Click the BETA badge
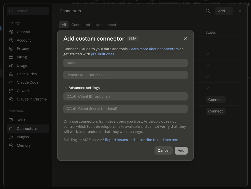Image resolution: width=251 pixels, height=189 pixels. coord(133,39)
